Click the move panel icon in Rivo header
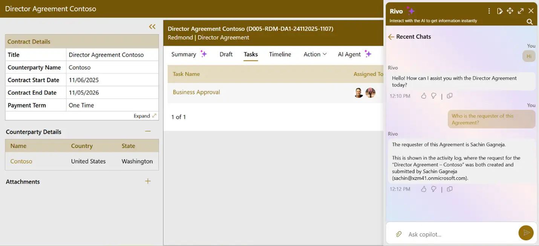539x246 pixels. tap(510, 11)
